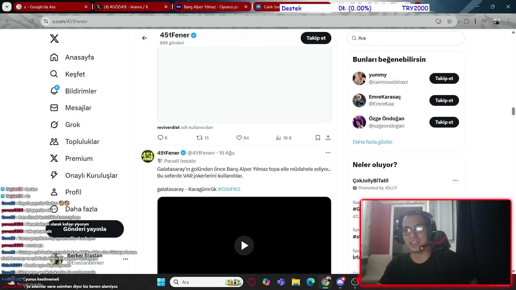Open reviverdist user link
Screen dimensions: 516x290
coord(168,127)
